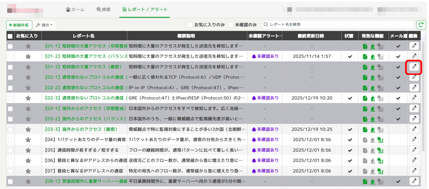Click green anomaly chart icon in 【04】 row

click(380, 140)
